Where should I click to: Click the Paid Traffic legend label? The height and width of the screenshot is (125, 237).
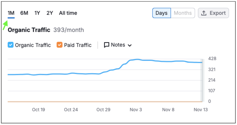pyautogui.click(x=78, y=45)
